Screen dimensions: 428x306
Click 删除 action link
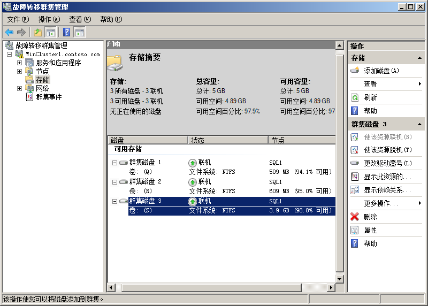[370, 217]
